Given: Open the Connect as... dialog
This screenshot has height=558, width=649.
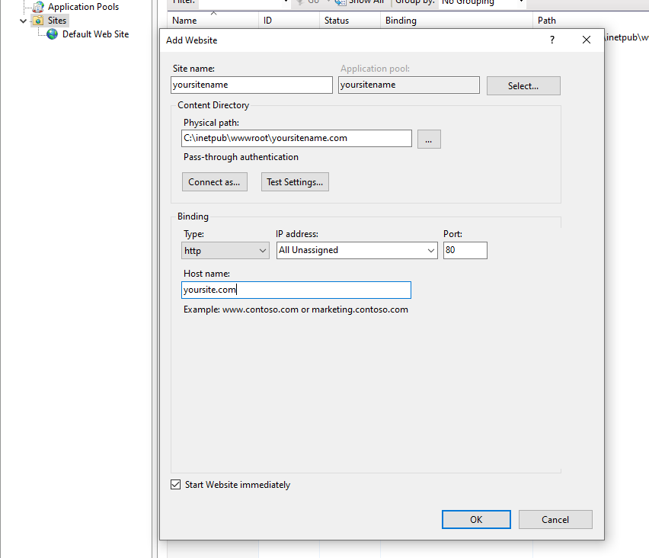Looking at the screenshot, I should [x=214, y=182].
